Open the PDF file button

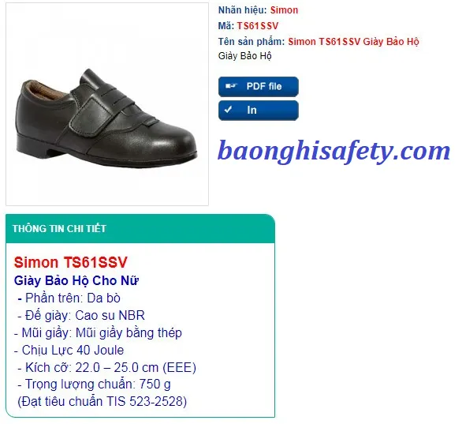pyautogui.click(x=258, y=86)
